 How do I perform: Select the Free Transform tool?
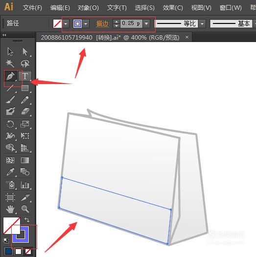click(25, 136)
